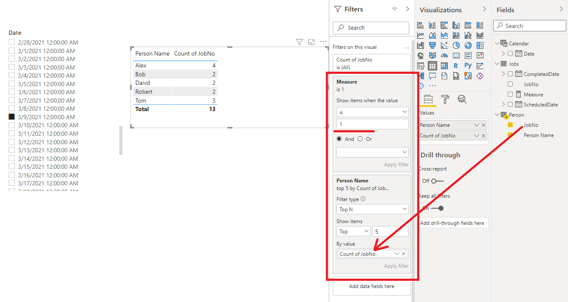Click the Filters pane Search box
This screenshot has height=302, width=568.
click(x=371, y=28)
